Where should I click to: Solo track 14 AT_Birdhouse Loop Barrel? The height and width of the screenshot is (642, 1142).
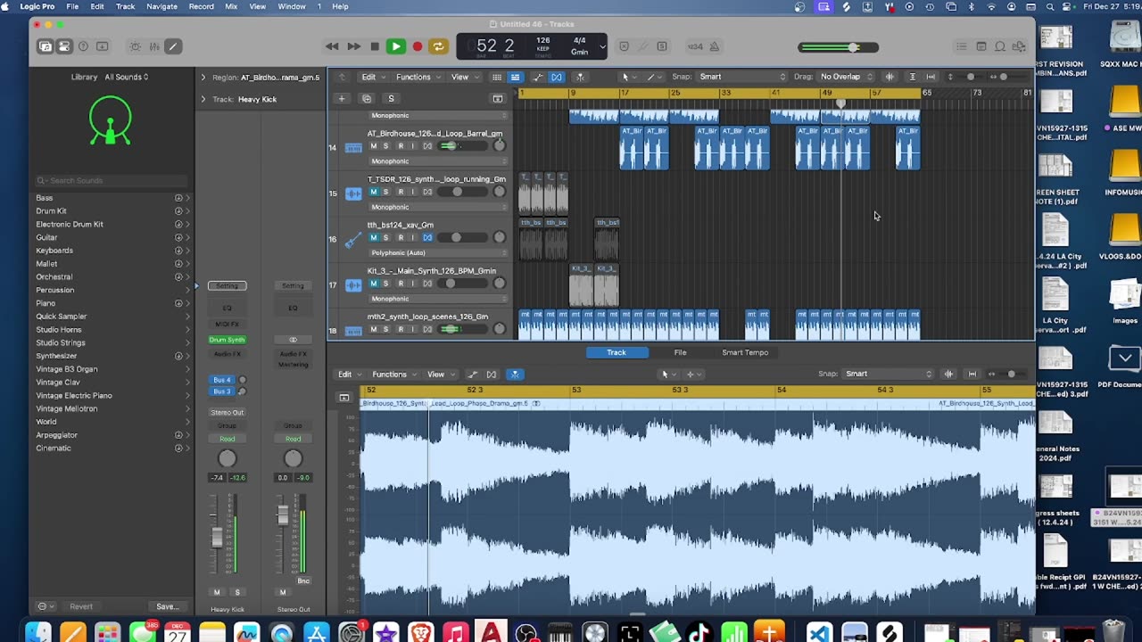(x=386, y=146)
